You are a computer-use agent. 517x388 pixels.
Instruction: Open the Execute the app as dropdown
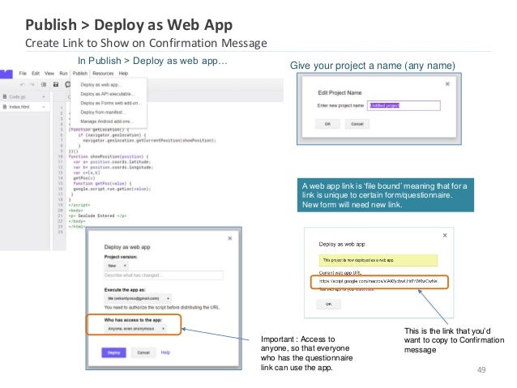coord(138,298)
